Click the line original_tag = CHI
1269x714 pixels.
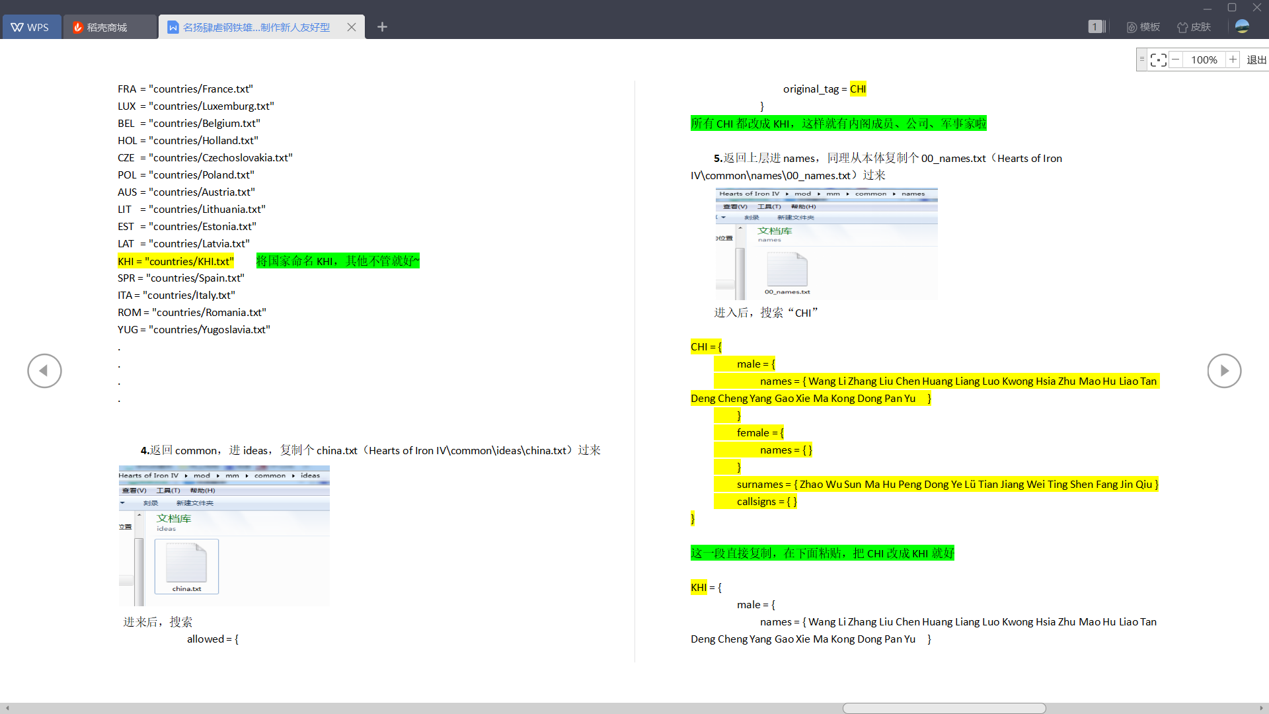point(825,89)
